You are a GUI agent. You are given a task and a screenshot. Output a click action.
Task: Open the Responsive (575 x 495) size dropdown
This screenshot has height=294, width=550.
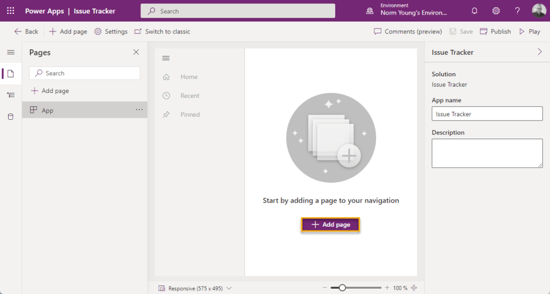[195, 288]
